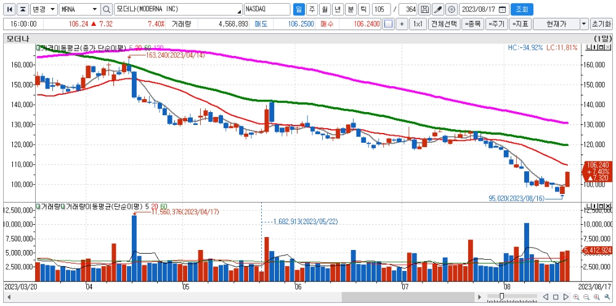Click the =주기 sync button
Screen dimensions: 616x306
click(x=496, y=24)
